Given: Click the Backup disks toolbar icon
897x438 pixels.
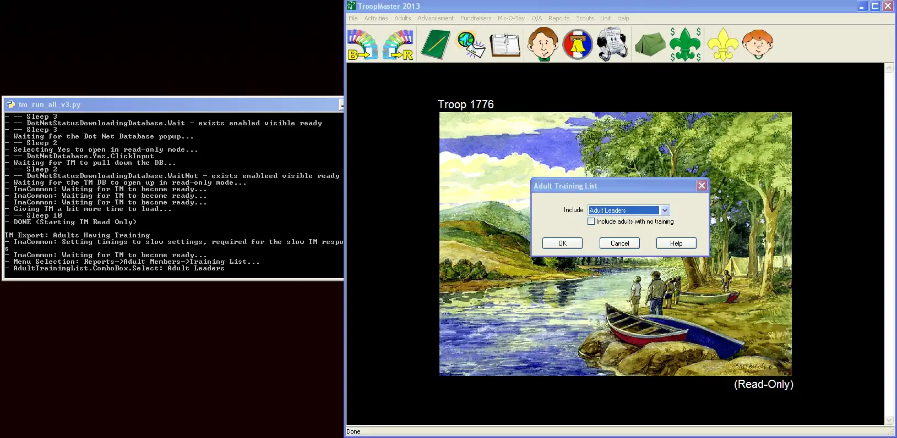Looking at the screenshot, I should 363,45.
